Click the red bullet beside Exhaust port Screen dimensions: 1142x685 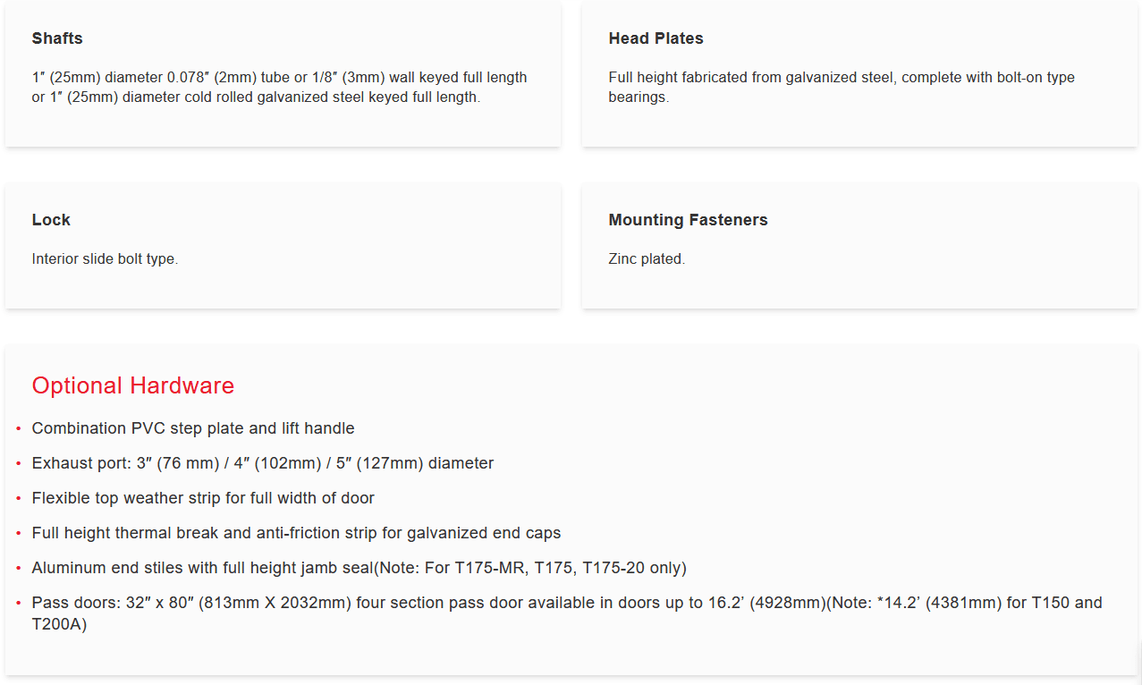click(19, 464)
